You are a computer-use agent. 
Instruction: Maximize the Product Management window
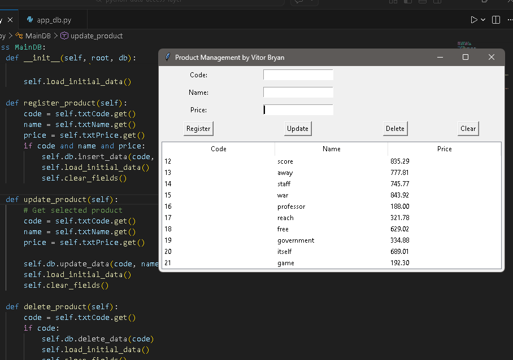[465, 57]
